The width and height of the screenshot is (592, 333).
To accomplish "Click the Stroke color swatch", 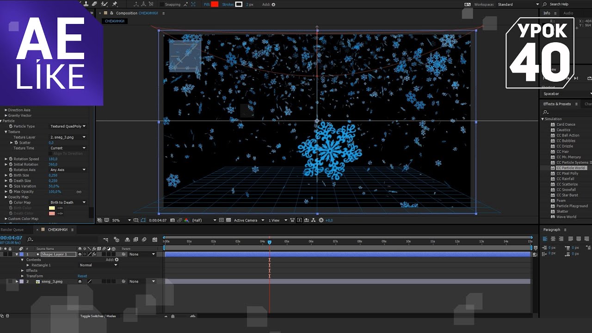I will click(239, 4).
